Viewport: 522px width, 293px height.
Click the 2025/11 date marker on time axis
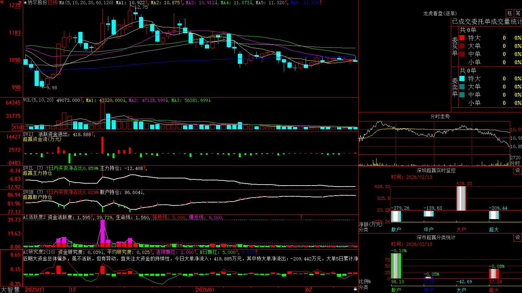coord(35,290)
